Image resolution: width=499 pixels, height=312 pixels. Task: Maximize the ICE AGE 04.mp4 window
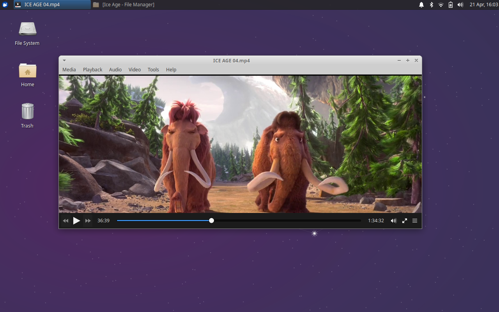pyautogui.click(x=408, y=60)
